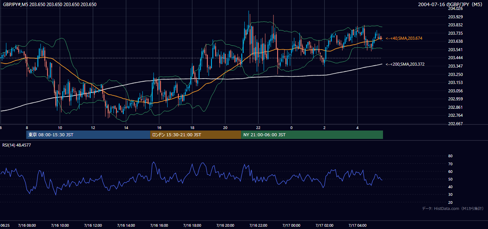Click the 7/16 10:00 date label
Viewport: 488px width, 229px height.
[60, 226]
